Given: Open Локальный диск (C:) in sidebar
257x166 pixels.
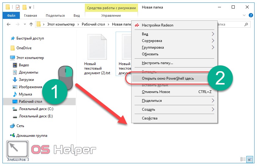Looking at the screenshot, I should pyautogui.click(x=36, y=109).
